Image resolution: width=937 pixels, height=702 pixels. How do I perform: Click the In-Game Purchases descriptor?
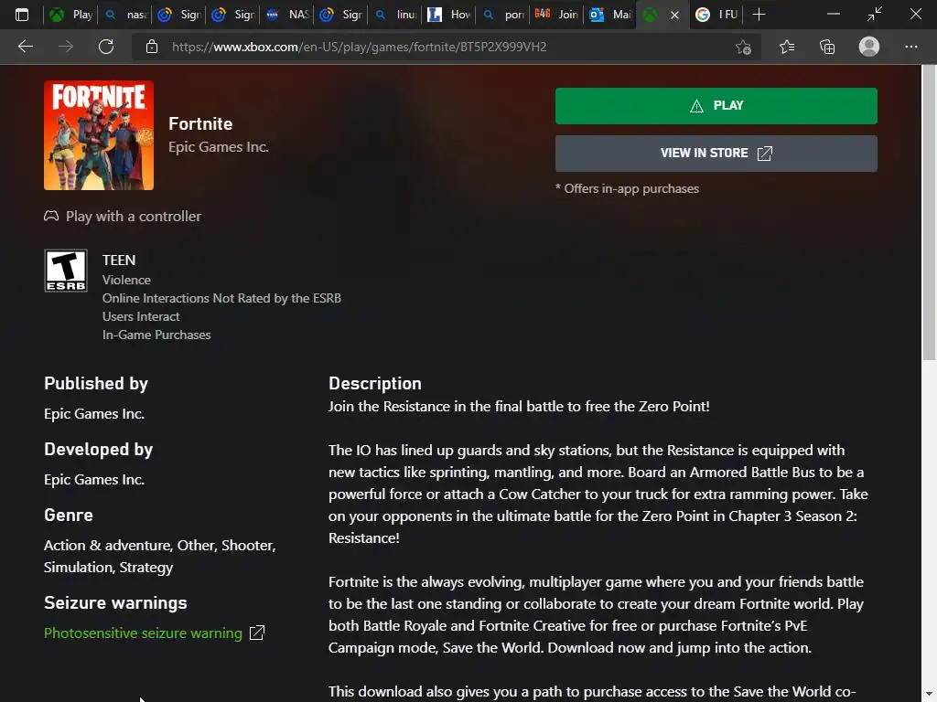[156, 335]
